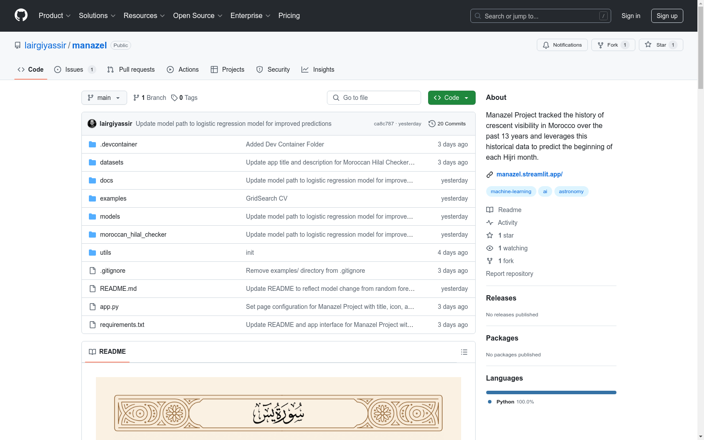Screen dimensions: 704x440
Task: Click the 'init' commit message for utils
Action: (250, 253)
